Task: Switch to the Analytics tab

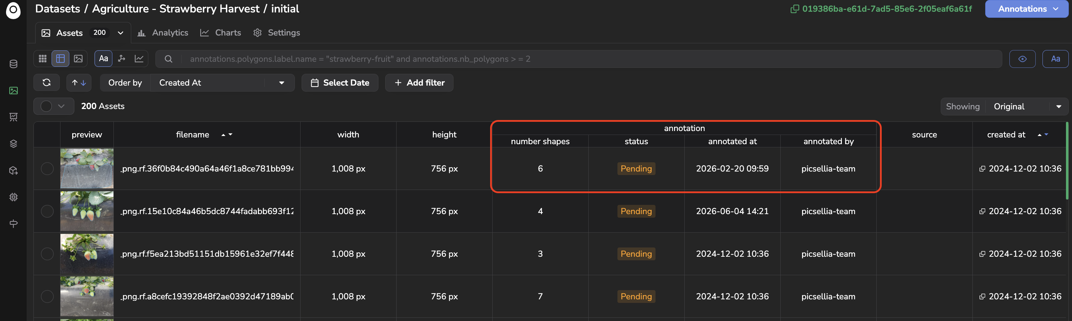Action: [163, 33]
